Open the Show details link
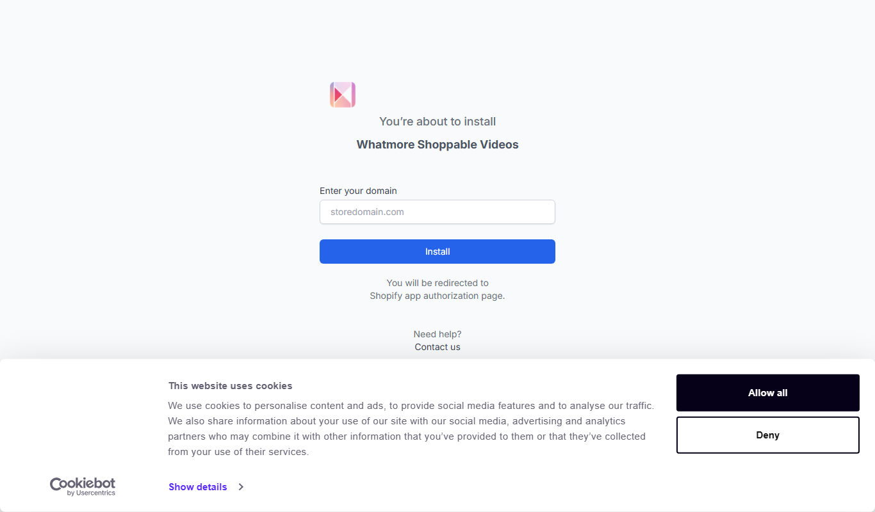Image resolution: width=875 pixels, height=512 pixels. coord(198,487)
